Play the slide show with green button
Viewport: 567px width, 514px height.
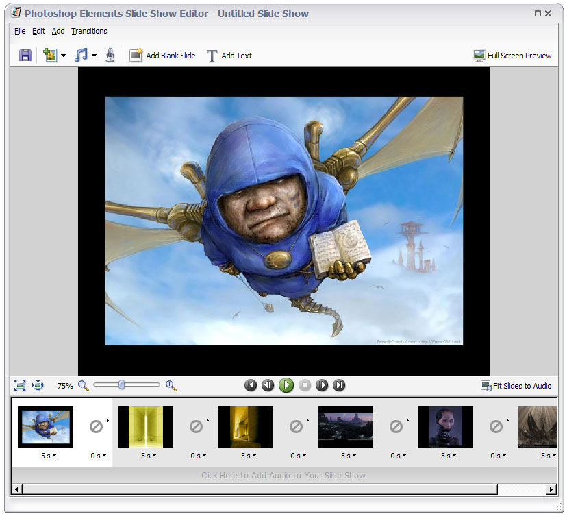click(x=286, y=385)
